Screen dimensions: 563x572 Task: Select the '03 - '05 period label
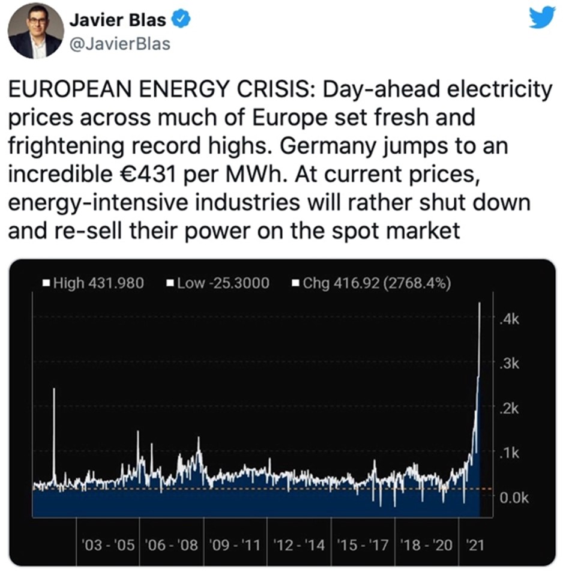[108, 545]
